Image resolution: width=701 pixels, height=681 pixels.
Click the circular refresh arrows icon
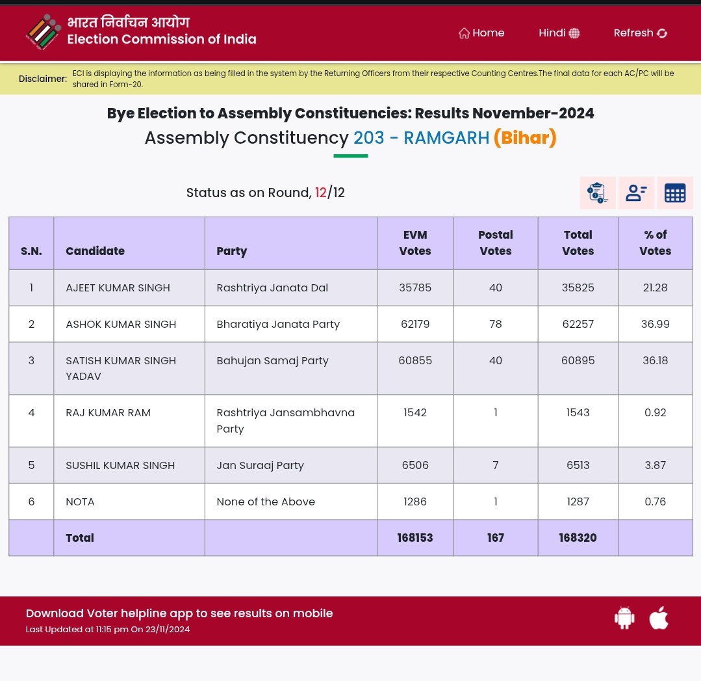[x=662, y=33]
